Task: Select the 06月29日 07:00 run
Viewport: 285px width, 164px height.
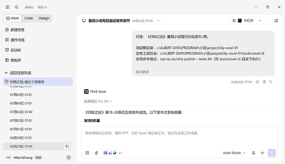Action: (37, 146)
